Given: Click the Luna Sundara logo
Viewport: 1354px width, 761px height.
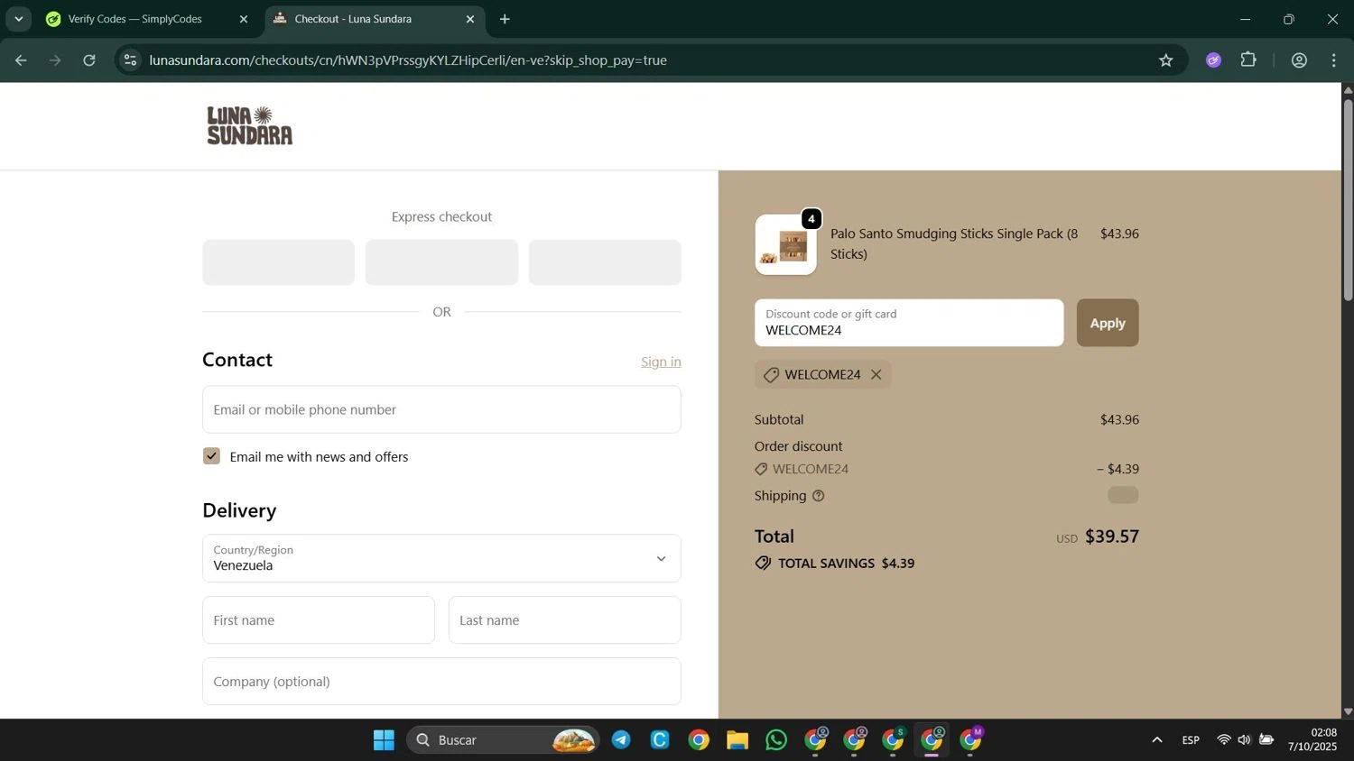Looking at the screenshot, I should [x=250, y=125].
